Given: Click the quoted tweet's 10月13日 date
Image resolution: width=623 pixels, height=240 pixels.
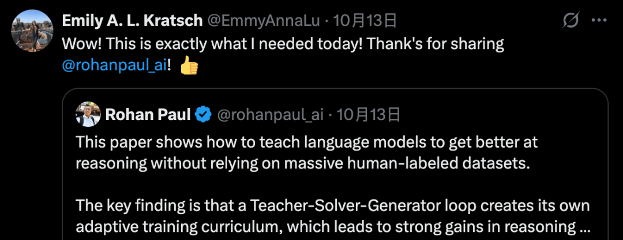Looking at the screenshot, I should pos(369,115).
